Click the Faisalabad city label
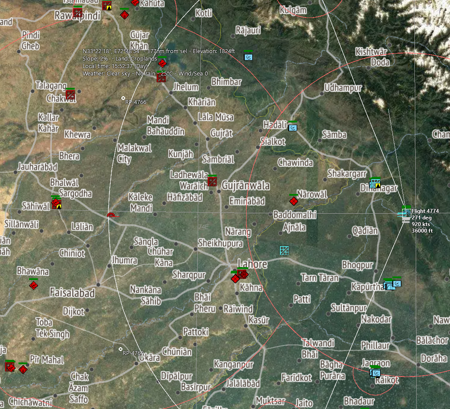Image resolution: width=450 pixels, height=409 pixels. [x=72, y=293]
